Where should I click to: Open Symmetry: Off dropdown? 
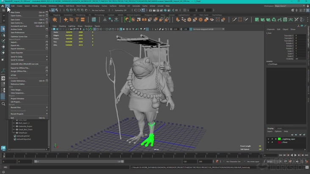[121, 10]
